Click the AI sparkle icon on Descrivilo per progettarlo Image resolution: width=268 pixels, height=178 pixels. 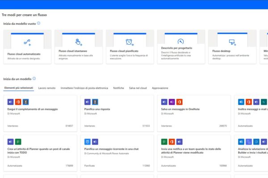pos(180,41)
